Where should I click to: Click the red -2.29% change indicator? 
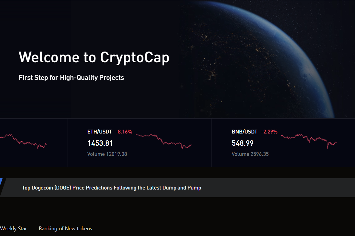(269, 131)
